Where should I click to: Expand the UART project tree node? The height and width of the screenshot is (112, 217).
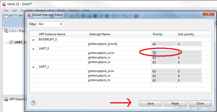7,43
